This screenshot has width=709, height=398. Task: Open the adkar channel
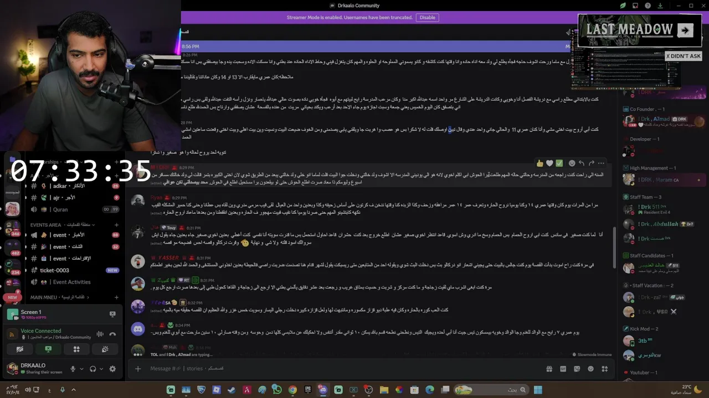point(75,186)
